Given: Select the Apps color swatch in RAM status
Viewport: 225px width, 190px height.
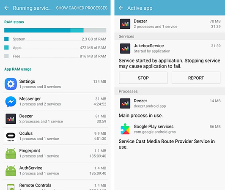Looking at the screenshot, I should [x=6, y=48].
